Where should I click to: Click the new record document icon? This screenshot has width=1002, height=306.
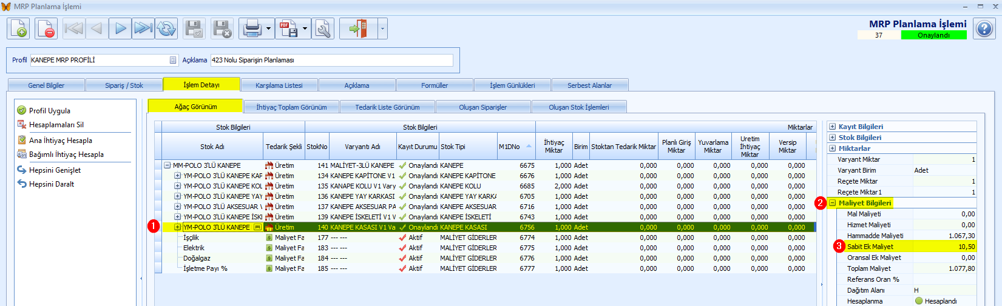pos(18,28)
